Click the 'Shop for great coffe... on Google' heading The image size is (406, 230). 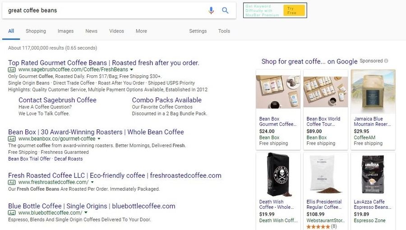point(309,62)
